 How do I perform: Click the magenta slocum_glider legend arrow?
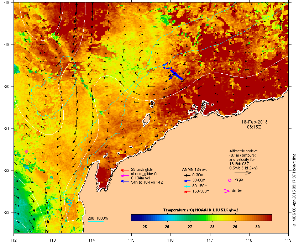click(125, 175)
